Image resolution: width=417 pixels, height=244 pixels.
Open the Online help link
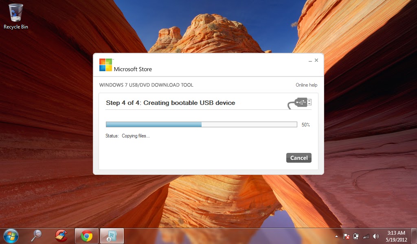[x=306, y=85]
